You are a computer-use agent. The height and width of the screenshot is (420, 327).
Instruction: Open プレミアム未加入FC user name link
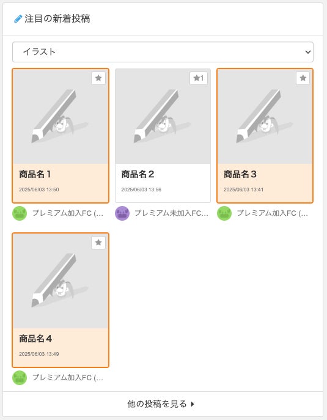click(x=171, y=213)
